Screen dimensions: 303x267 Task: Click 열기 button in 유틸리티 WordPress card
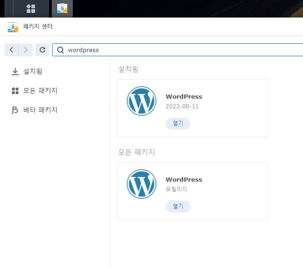click(178, 207)
